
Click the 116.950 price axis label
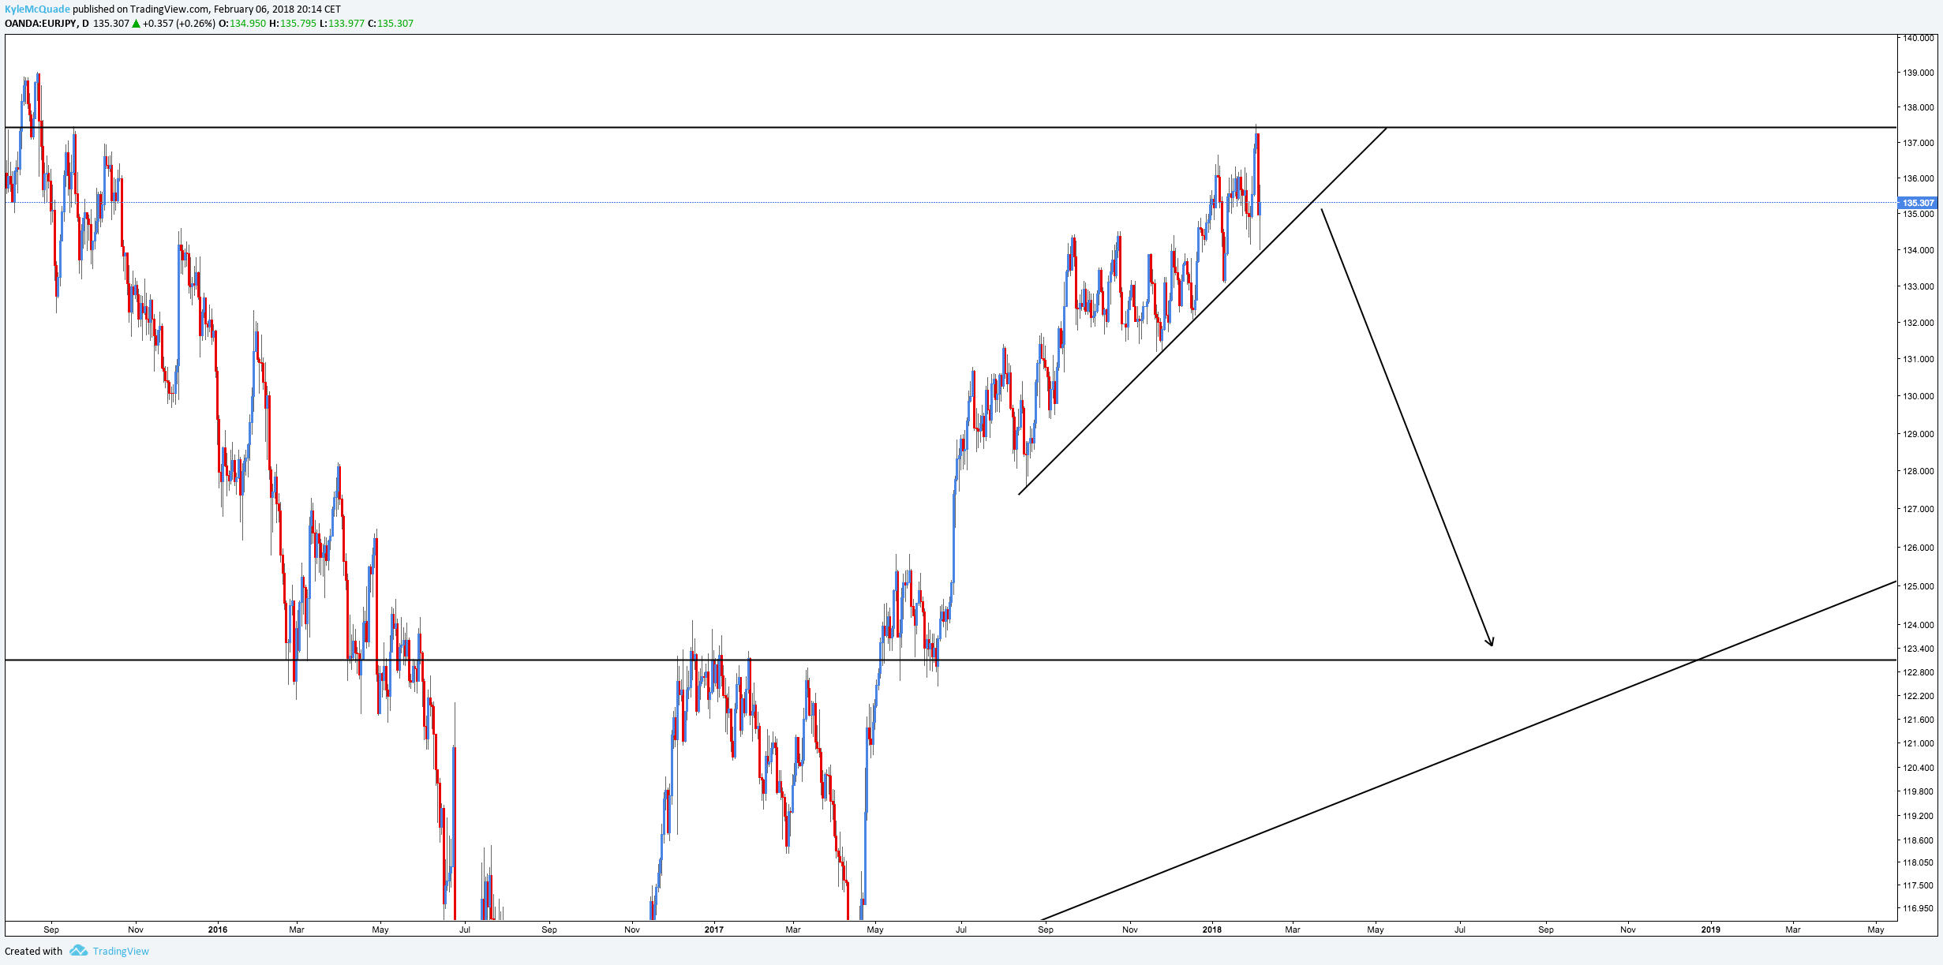coord(1919,908)
